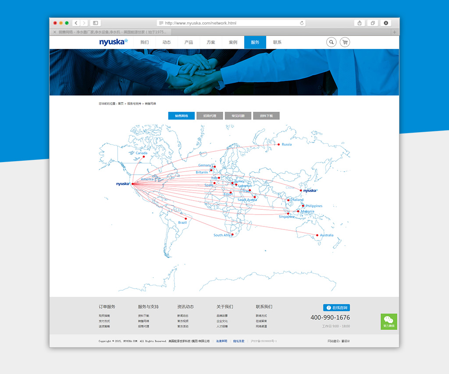449x374 pixels.
Task: Switch to the 招商代理 tab
Action: (210, 116)
